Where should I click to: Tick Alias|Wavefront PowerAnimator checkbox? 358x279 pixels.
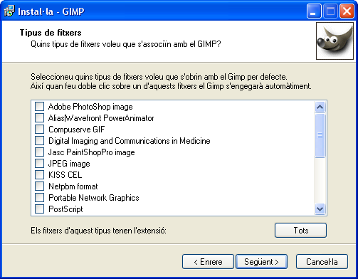coord(39,118)
